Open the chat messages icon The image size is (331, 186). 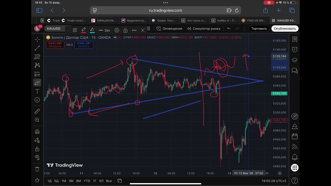tap(295, 70)
